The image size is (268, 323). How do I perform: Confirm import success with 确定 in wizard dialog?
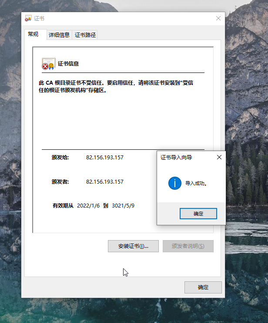(198, 214)
